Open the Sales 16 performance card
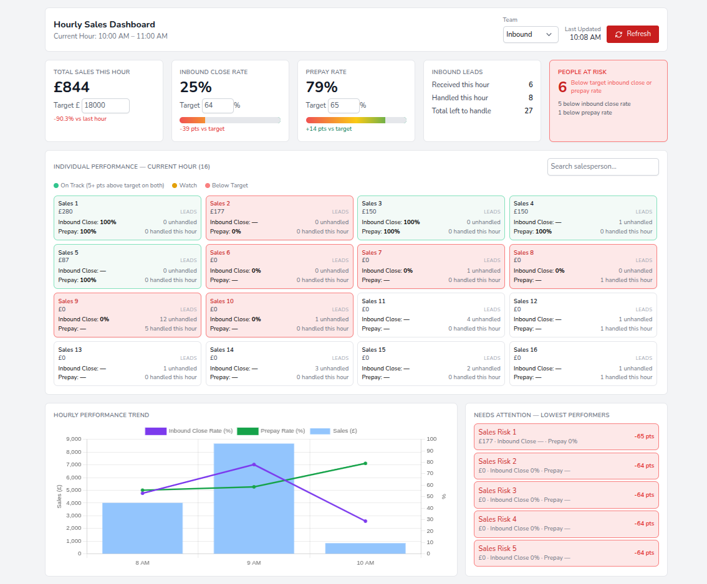The image size is (707, 584). (583, 364)
